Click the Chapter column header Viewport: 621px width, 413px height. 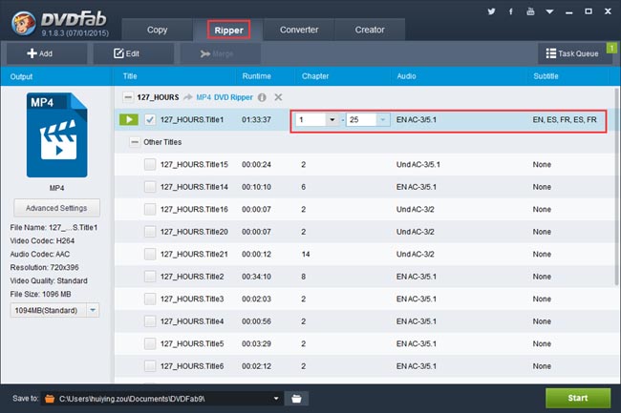(x=315, y=76)
